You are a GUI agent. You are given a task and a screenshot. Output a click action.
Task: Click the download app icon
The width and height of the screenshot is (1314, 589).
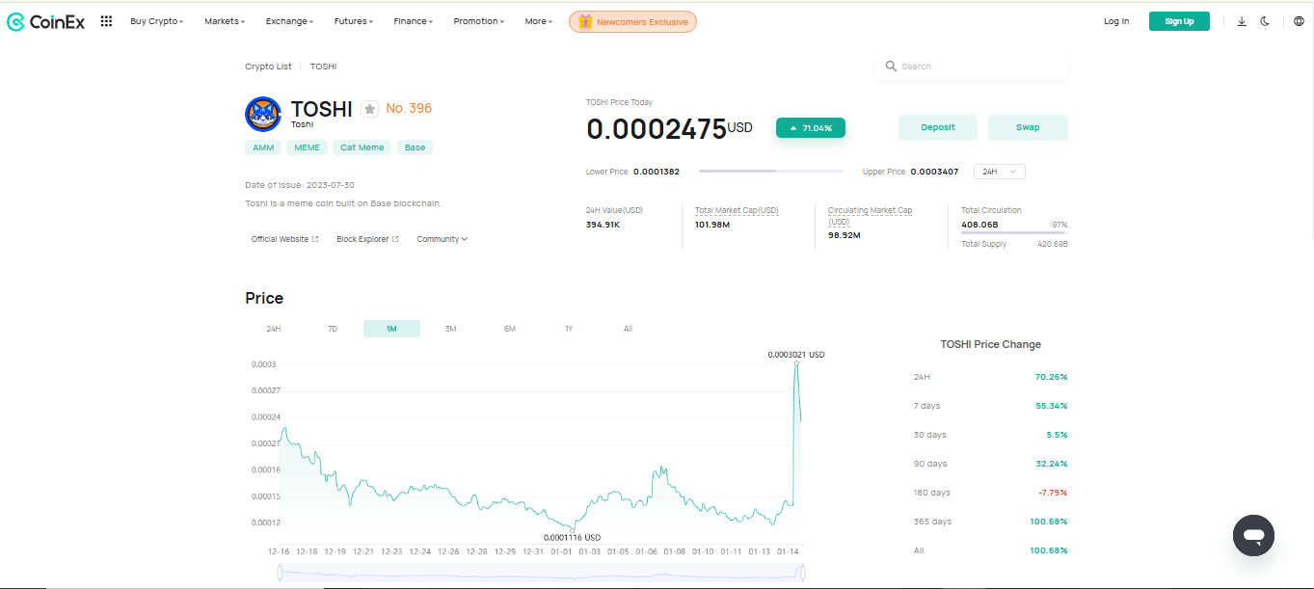[x=1242, y=21]
